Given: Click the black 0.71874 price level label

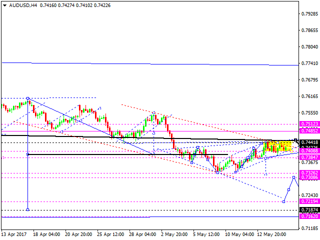Looking at the screenshot, I should click(x=309, y=210).
